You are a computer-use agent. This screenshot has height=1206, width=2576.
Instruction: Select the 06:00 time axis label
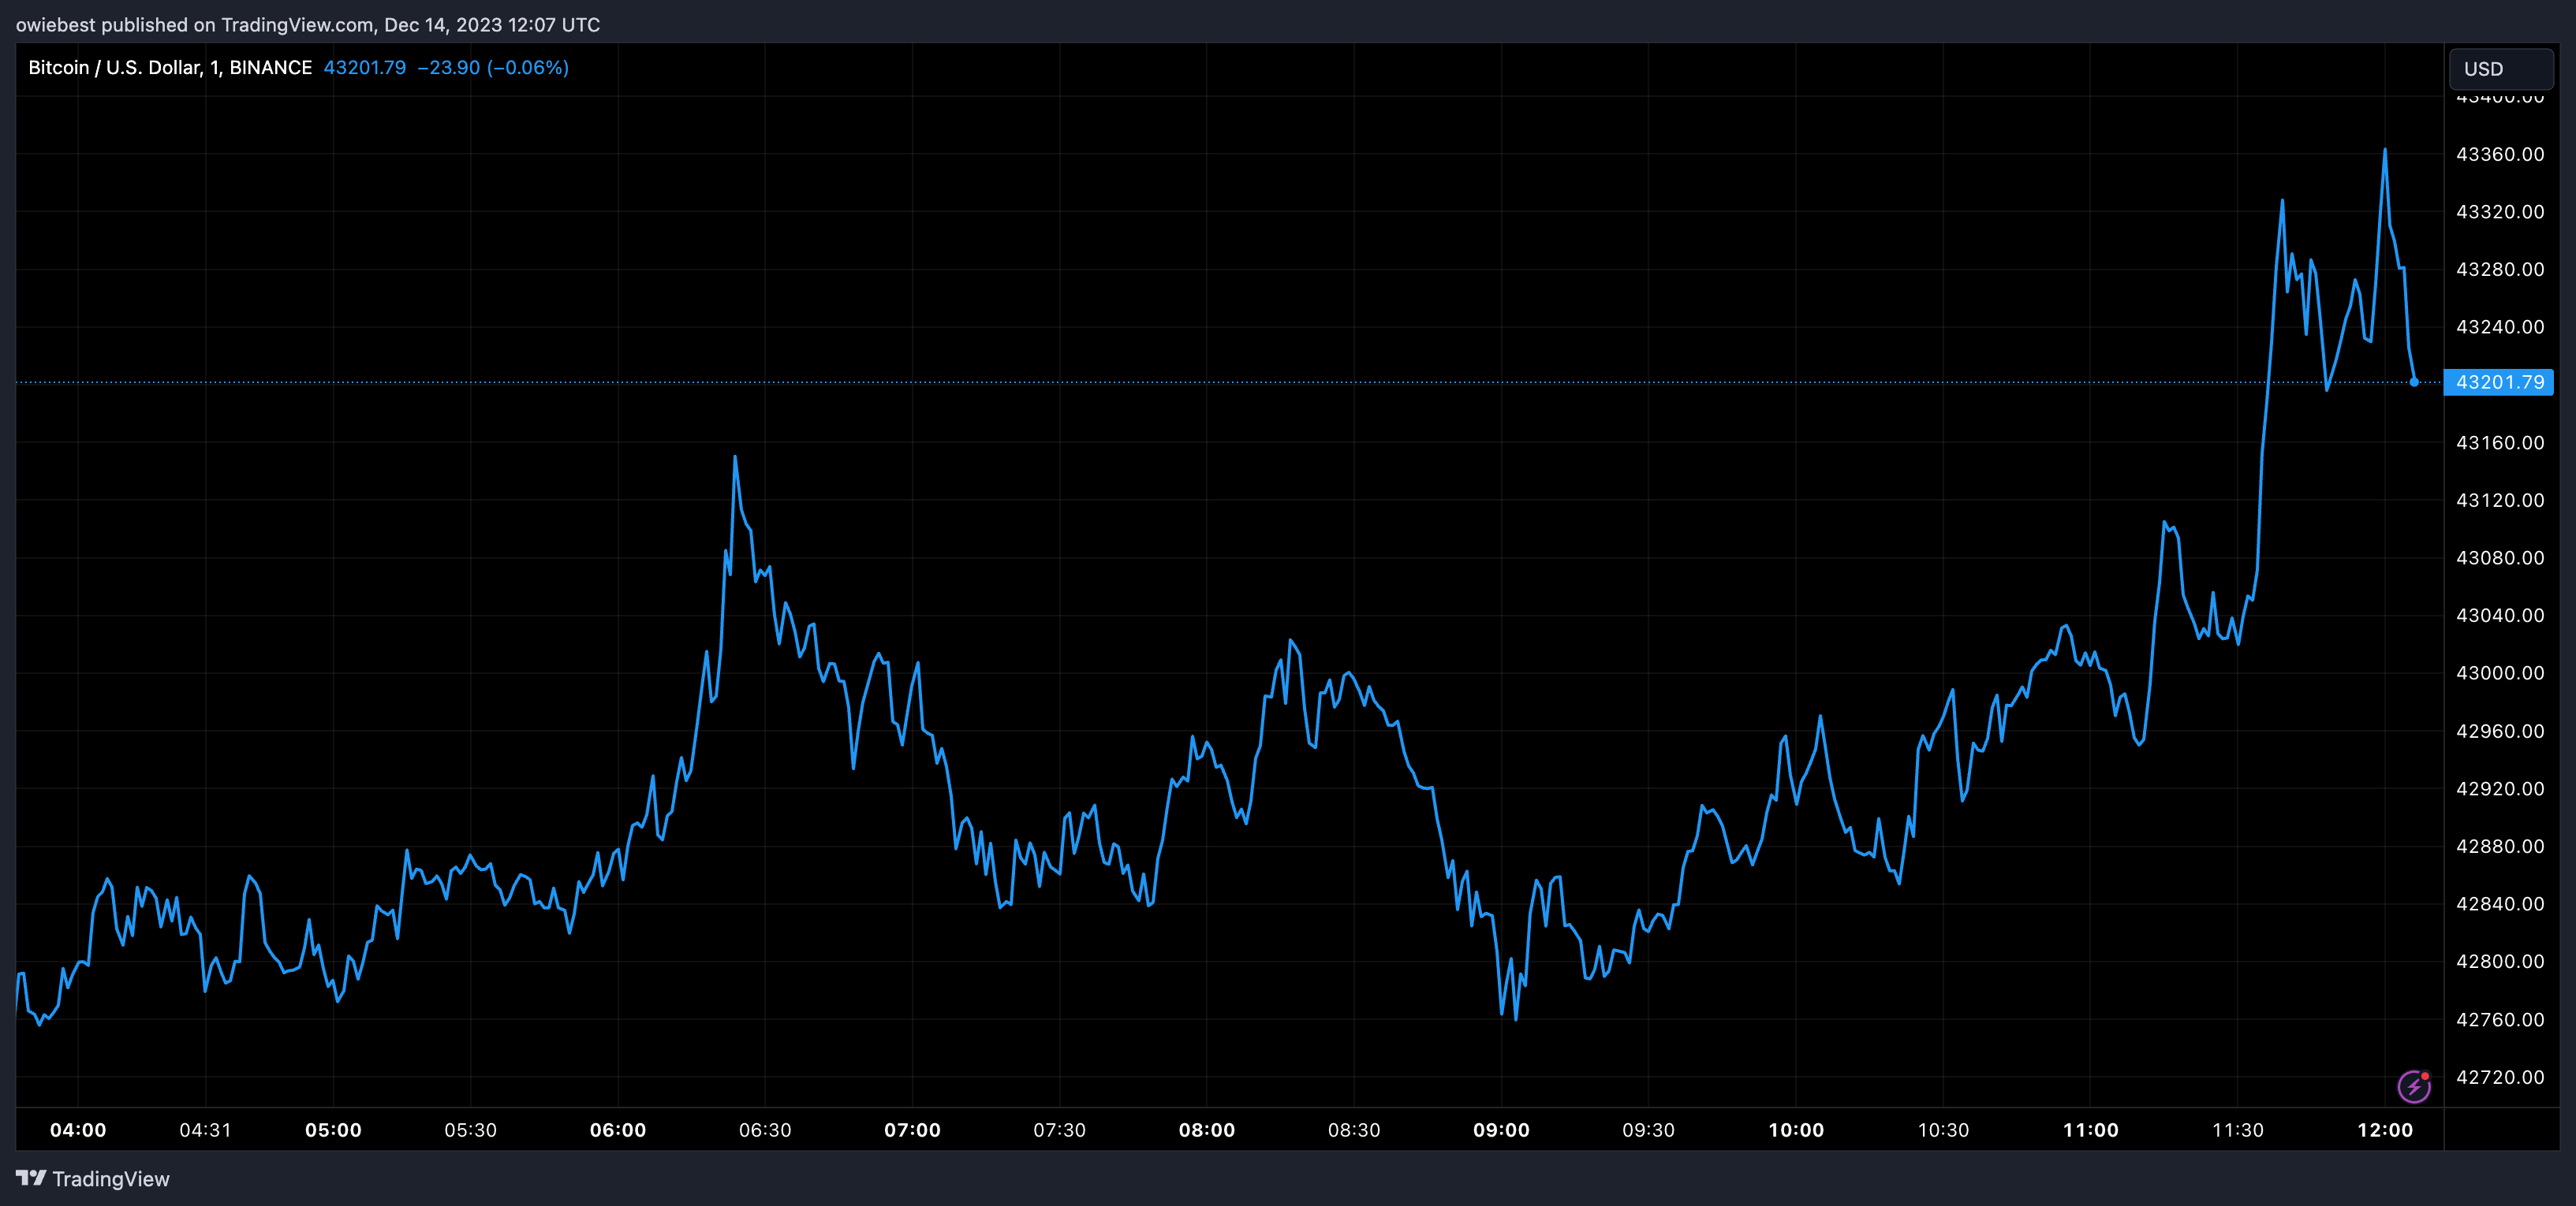[617, 1130]
